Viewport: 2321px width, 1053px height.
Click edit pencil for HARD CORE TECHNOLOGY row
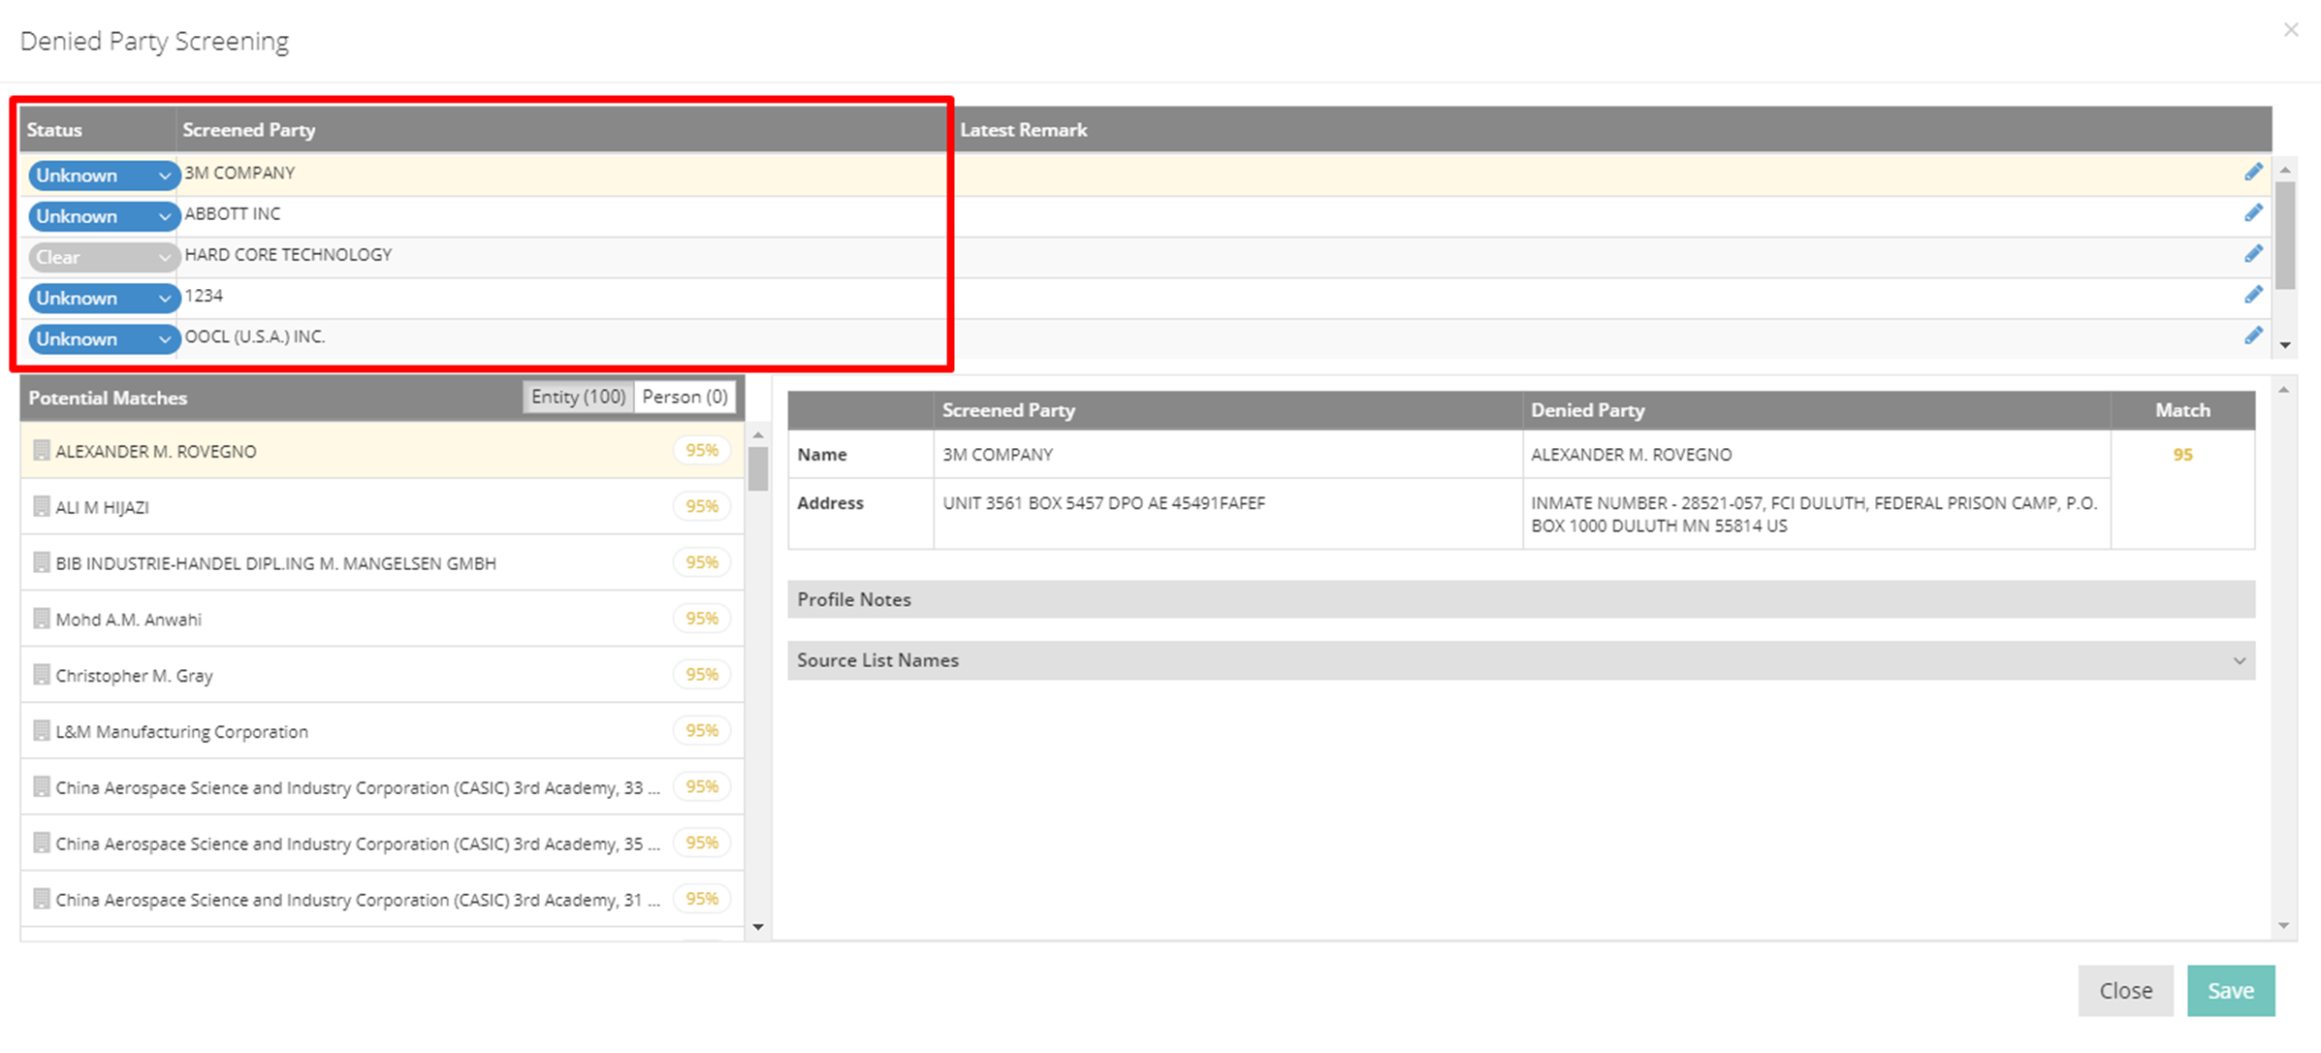point(2253,254)
